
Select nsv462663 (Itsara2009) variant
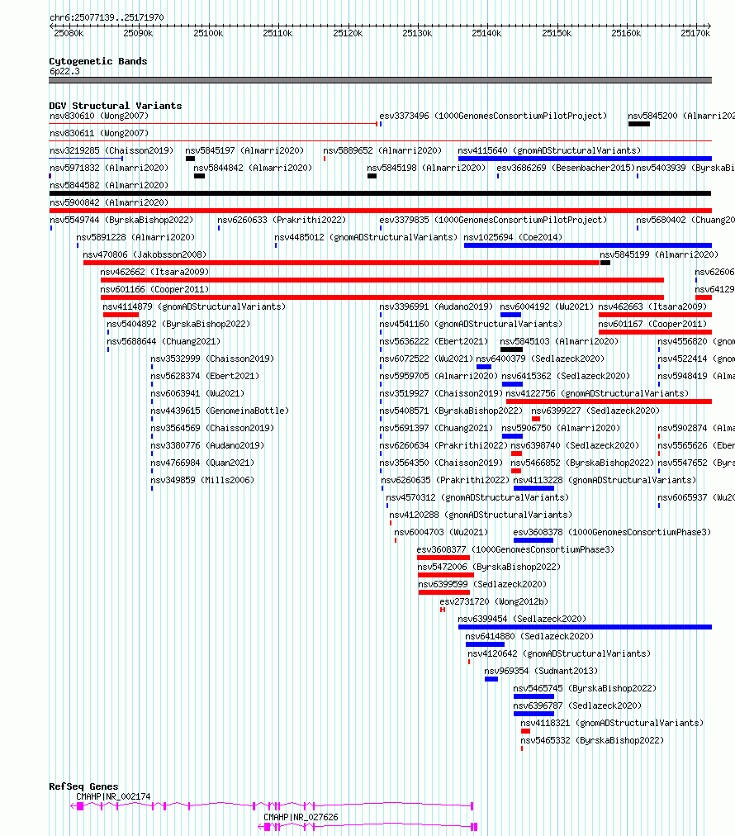652,306
